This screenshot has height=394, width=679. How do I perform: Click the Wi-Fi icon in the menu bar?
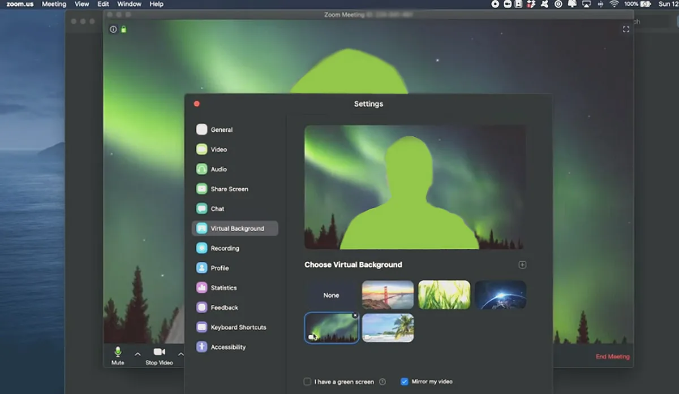tap(614, 4)
